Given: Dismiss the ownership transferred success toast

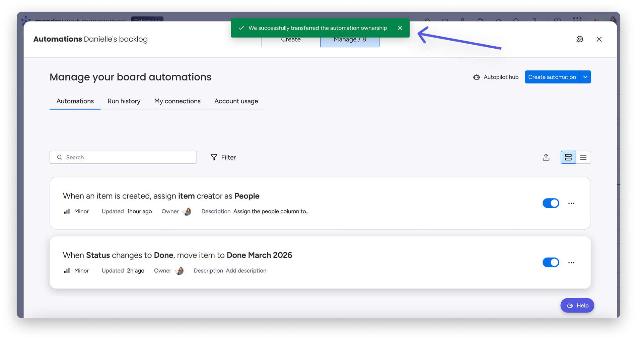Looking at the screenshot, I should 400,28.
